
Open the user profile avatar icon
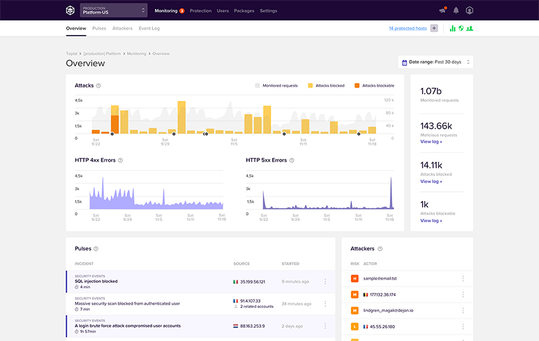(469, 11)
